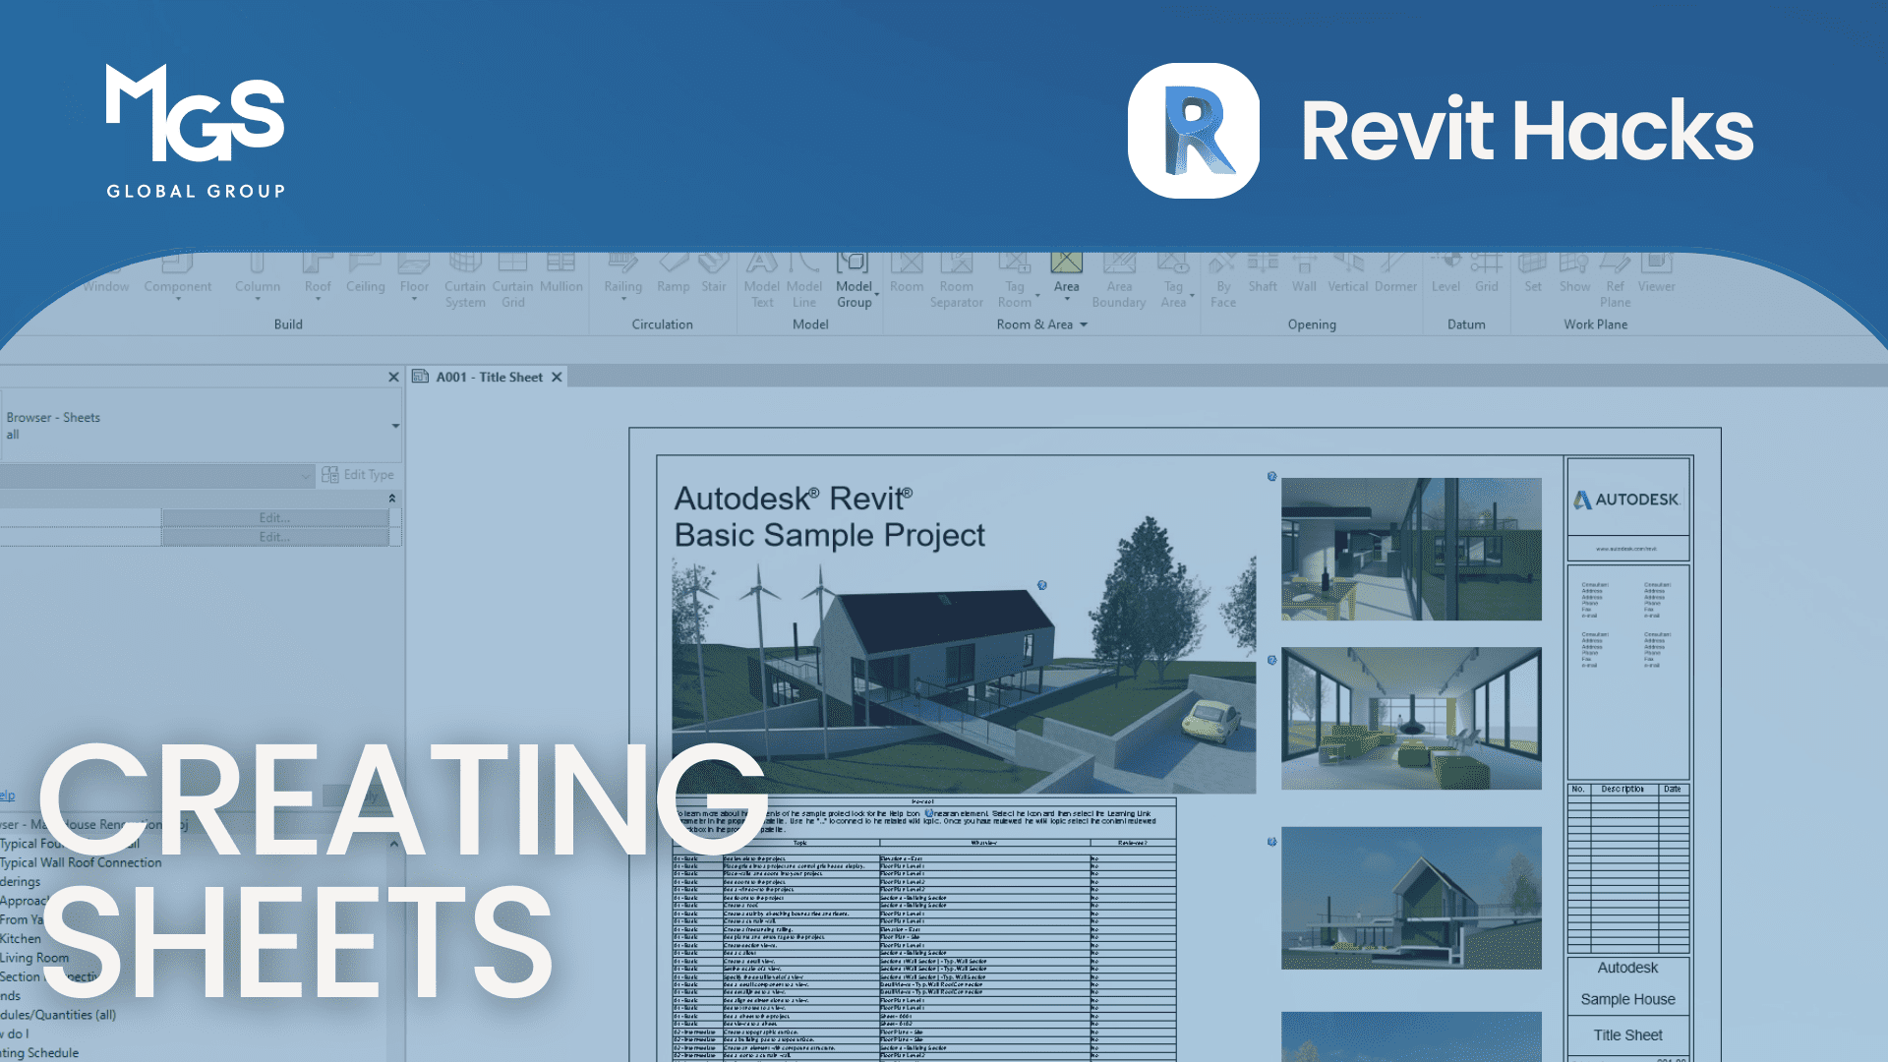Image resolution: width=1888 pixels, height=1062 pixels.
Task: Click the first Edit... property button
Action: pyautogui.click(x=274, y=517)
